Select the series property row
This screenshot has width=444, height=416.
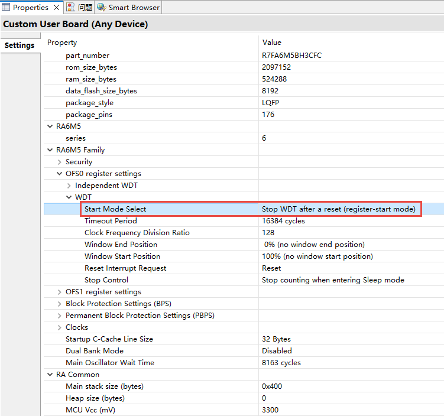click(x=76, y=138)
